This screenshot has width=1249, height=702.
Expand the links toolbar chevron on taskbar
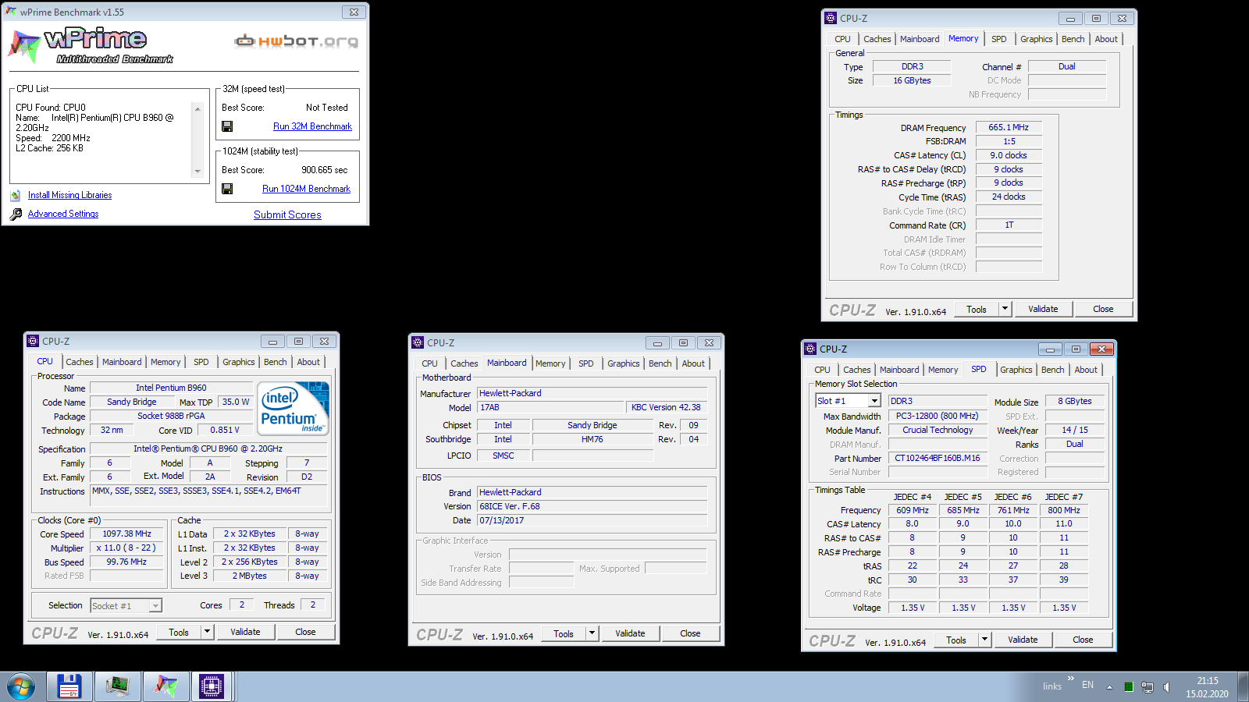pos(1071,679)
